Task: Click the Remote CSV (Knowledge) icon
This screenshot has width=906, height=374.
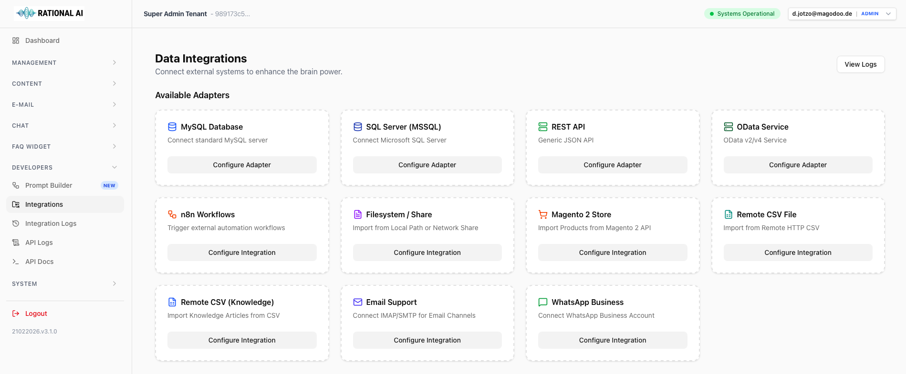Action: (172, 302)
